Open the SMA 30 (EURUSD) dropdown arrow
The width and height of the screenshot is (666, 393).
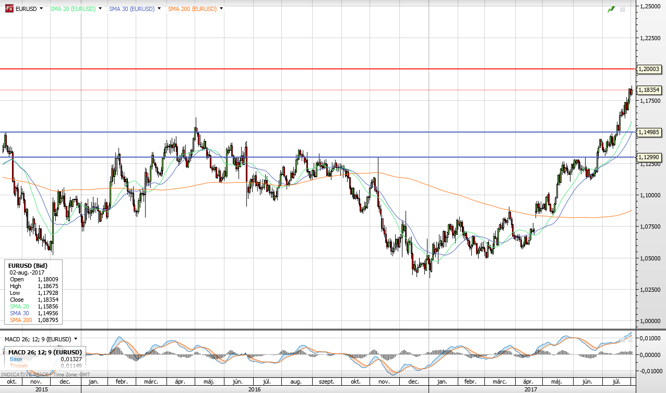pyautogui.click(x=159, y=9)
